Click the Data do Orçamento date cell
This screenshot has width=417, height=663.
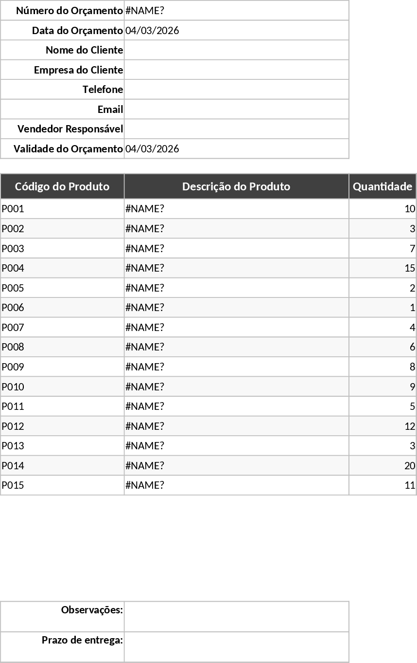coord(236,31)
